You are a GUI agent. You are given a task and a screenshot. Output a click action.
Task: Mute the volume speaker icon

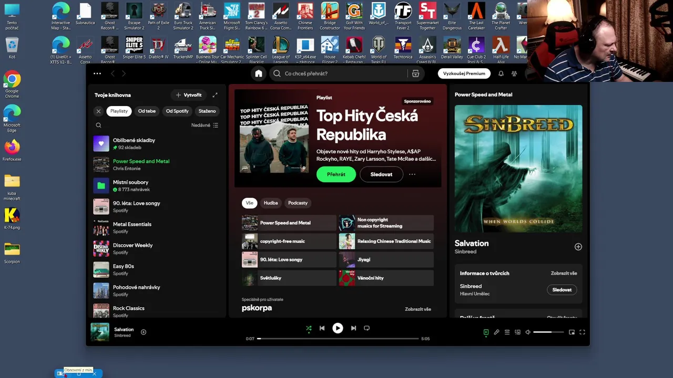point(528,332)
